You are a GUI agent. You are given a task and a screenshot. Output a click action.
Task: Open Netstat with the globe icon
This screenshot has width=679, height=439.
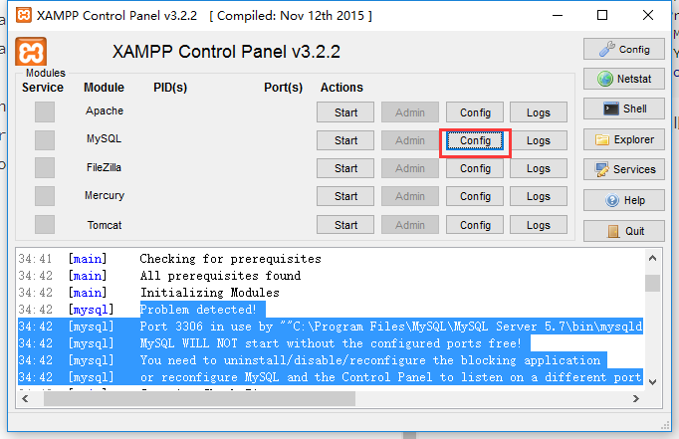click(623, 79)
